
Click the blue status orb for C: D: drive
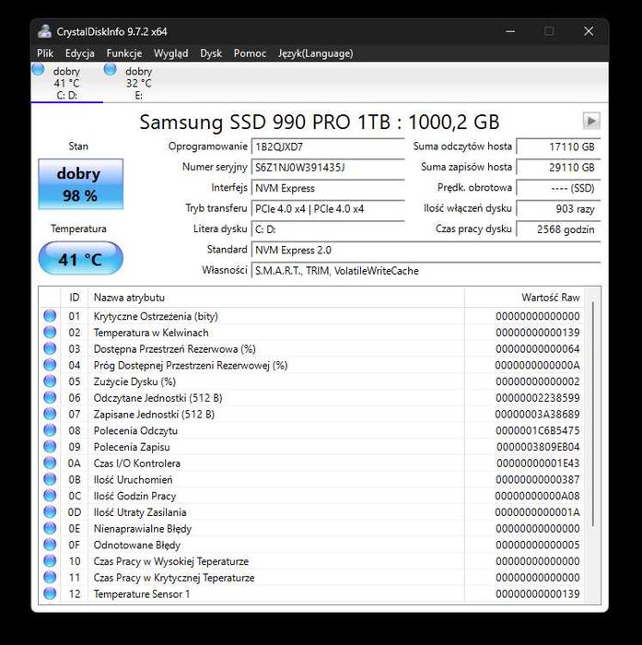(38, 69)
